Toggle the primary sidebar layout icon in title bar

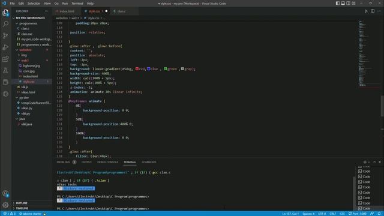[x=338, y=4]
